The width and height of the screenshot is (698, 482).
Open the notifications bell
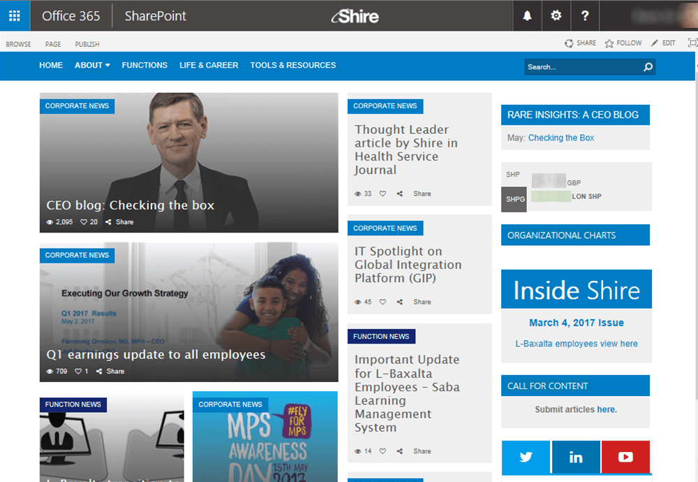click(x=527, y=16)
